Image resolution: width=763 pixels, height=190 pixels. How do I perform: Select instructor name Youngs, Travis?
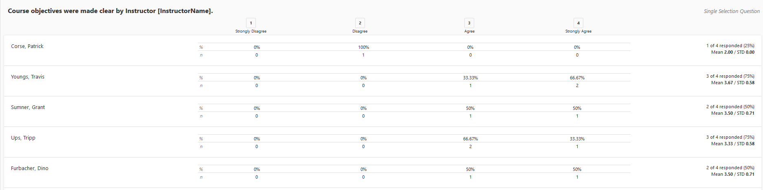pos(28,77)
